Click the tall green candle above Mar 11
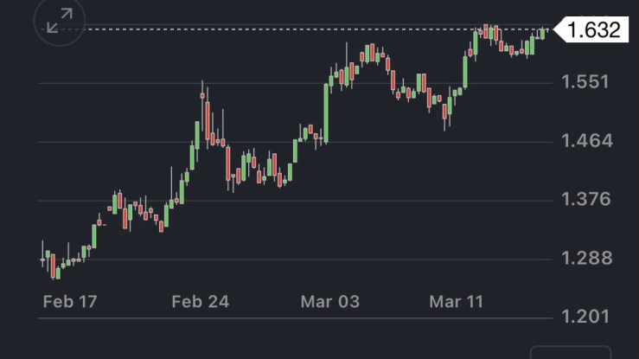The width and height of the screenshot is (639, 359). tap(465, 72)
